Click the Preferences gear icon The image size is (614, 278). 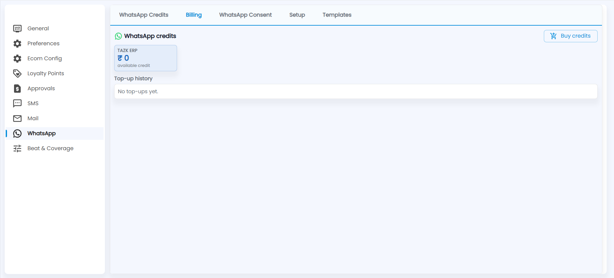pyautogui.click(x=17, y=44)
